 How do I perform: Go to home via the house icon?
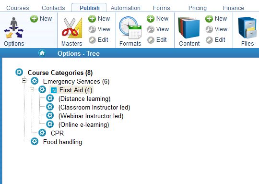(x=42, y=53)
